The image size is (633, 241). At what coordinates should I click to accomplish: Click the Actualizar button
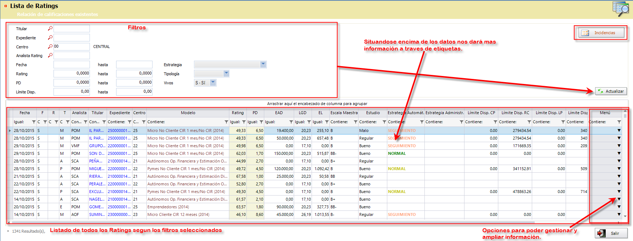pos(611,91)
